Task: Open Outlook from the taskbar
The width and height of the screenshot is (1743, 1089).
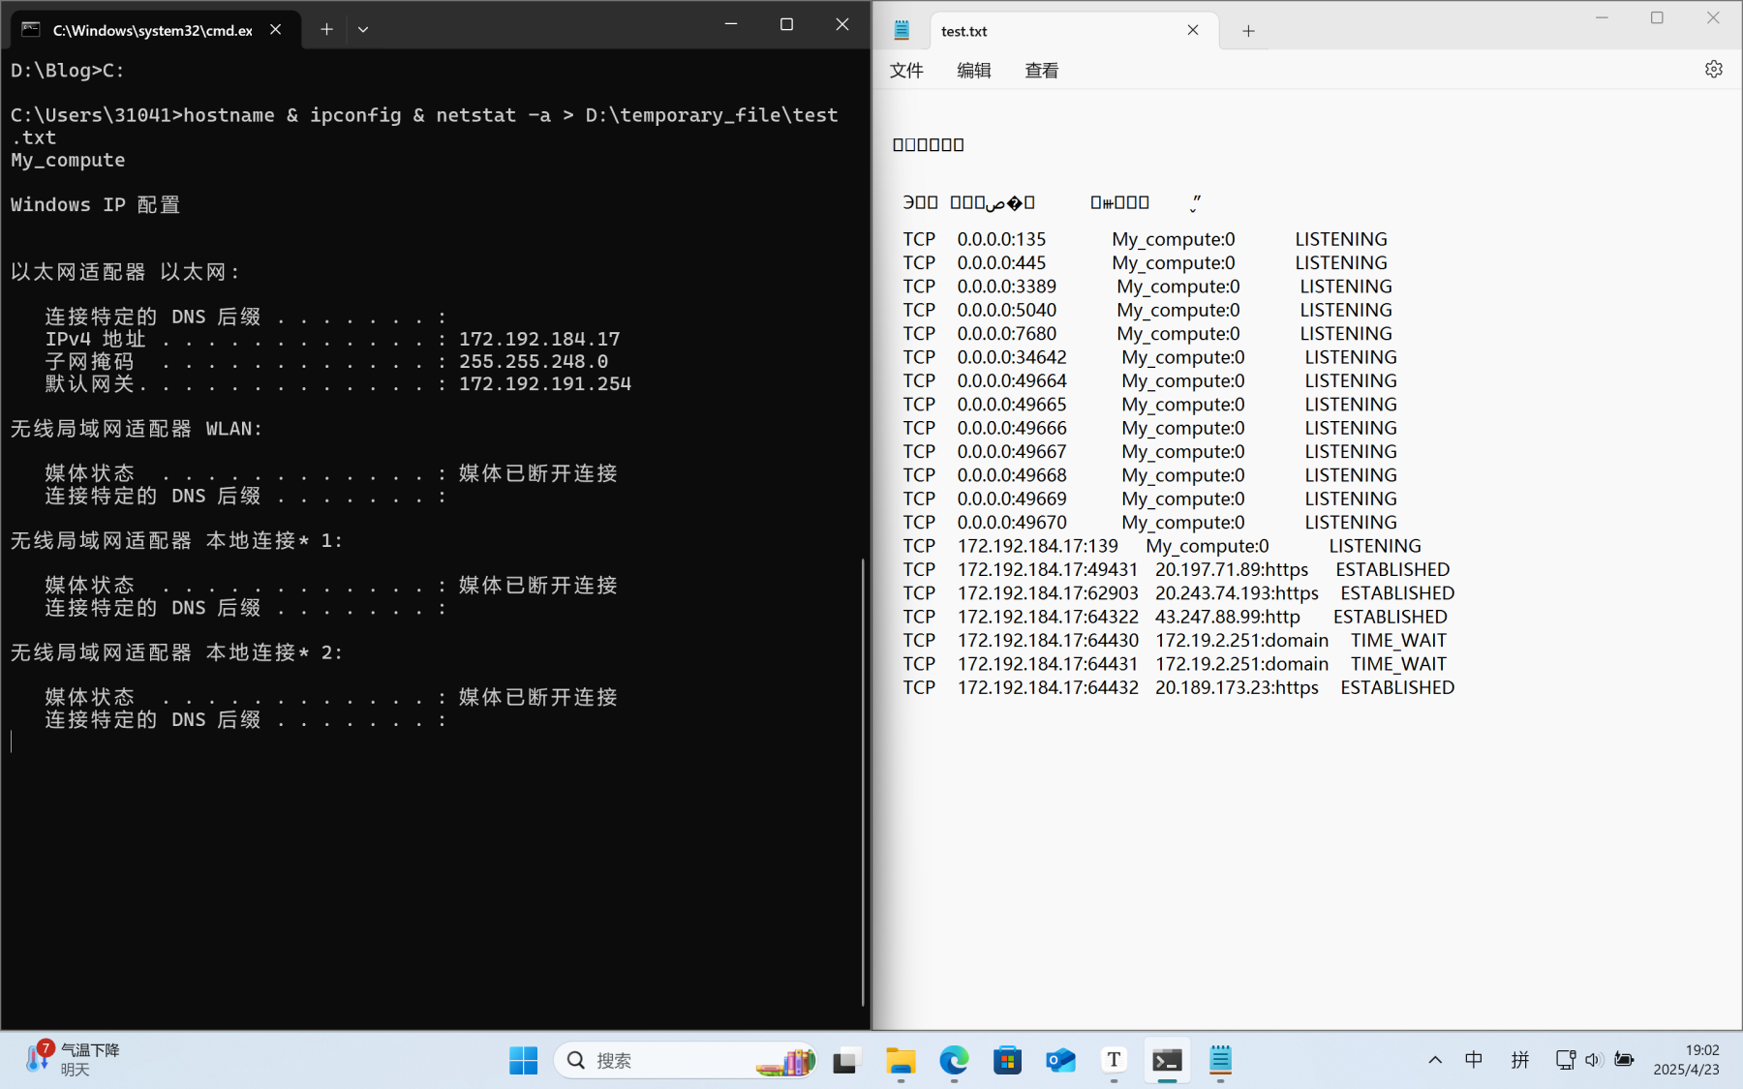Action: (x=1060, y=1060)
